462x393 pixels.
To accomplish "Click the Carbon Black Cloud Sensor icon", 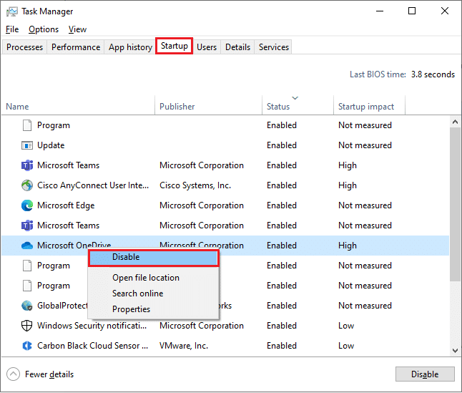I will point(27,346).
